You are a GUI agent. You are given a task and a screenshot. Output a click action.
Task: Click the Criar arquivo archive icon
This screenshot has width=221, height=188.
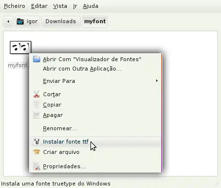[37, 152]
